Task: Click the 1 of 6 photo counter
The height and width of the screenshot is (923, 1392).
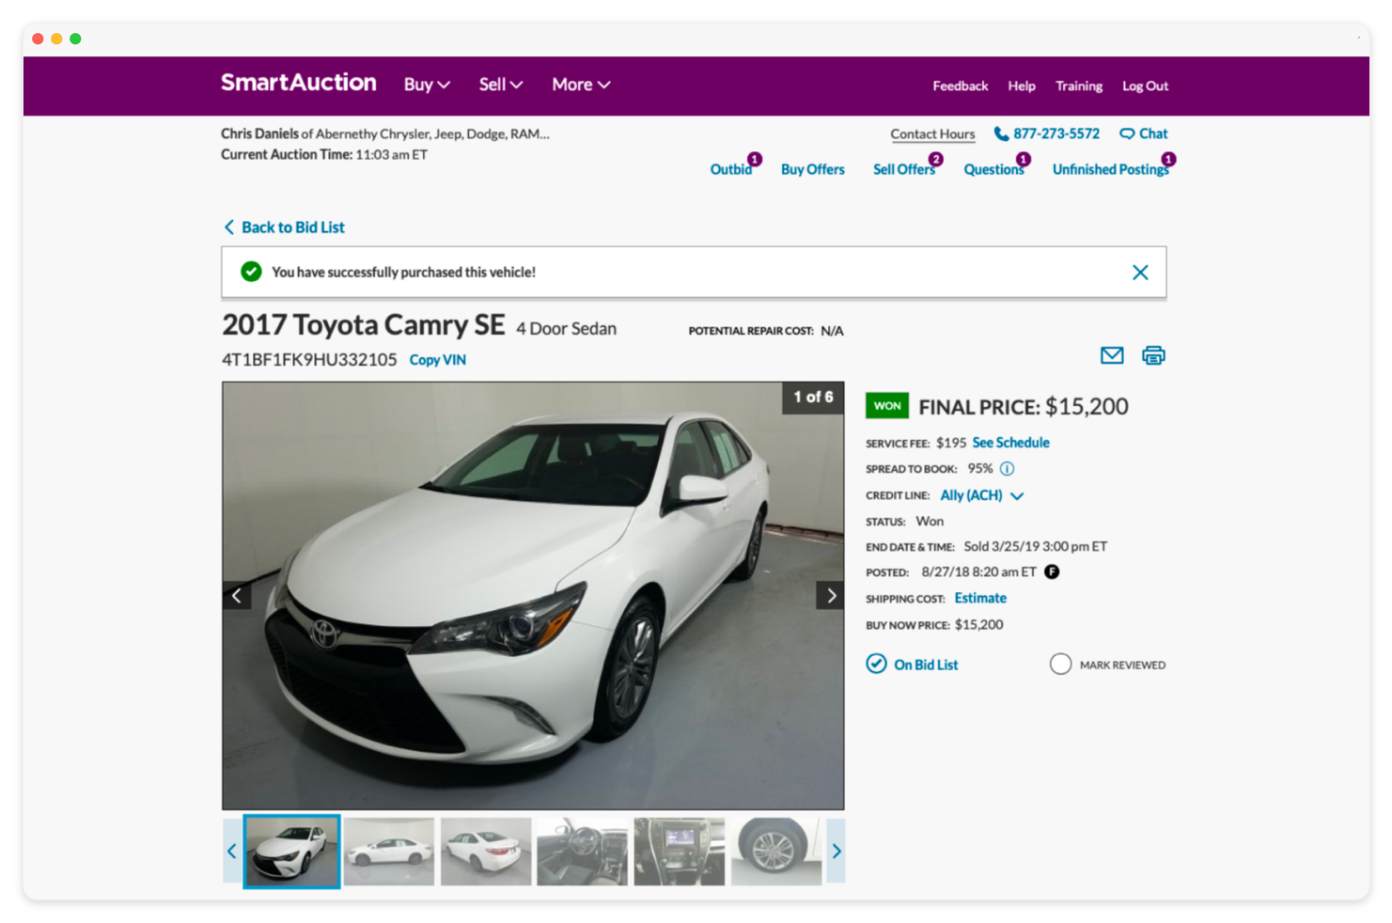Action: pyautogui.click(x=813, y=398)
